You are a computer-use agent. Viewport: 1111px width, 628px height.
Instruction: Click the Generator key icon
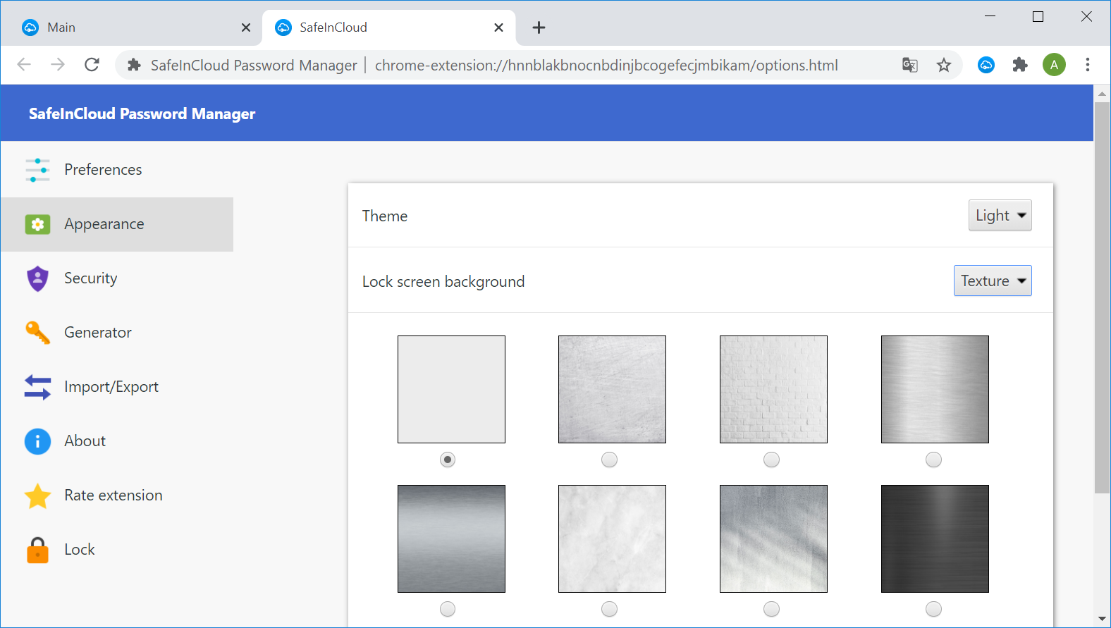pyautogui.click(x=37, y=333)
